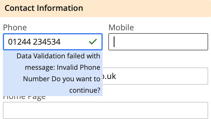
Task: Click "Do you want to" in the tooltip
Action: click(76, 79)
